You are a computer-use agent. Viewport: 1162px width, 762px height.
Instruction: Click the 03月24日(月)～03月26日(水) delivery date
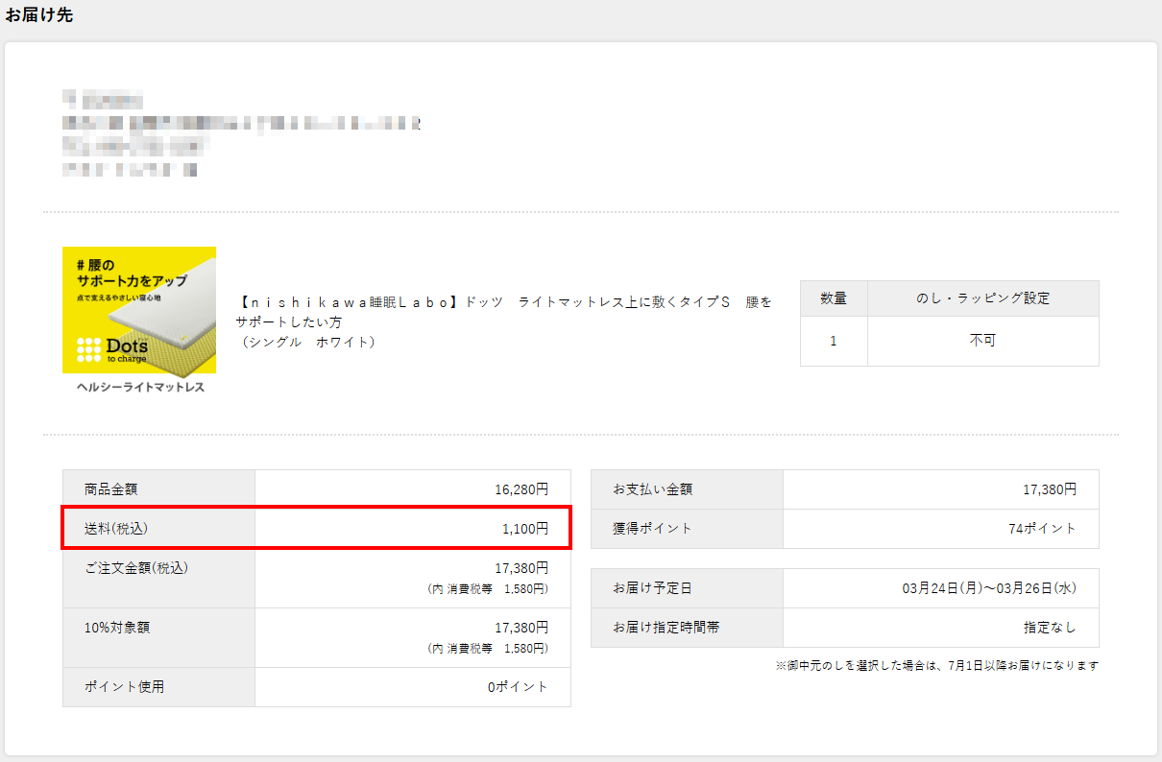point(989,588)
